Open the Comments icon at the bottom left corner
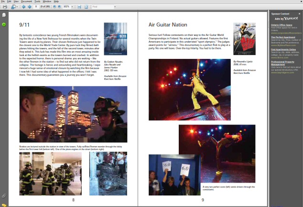Screen dimensions: 303x207 4,205
